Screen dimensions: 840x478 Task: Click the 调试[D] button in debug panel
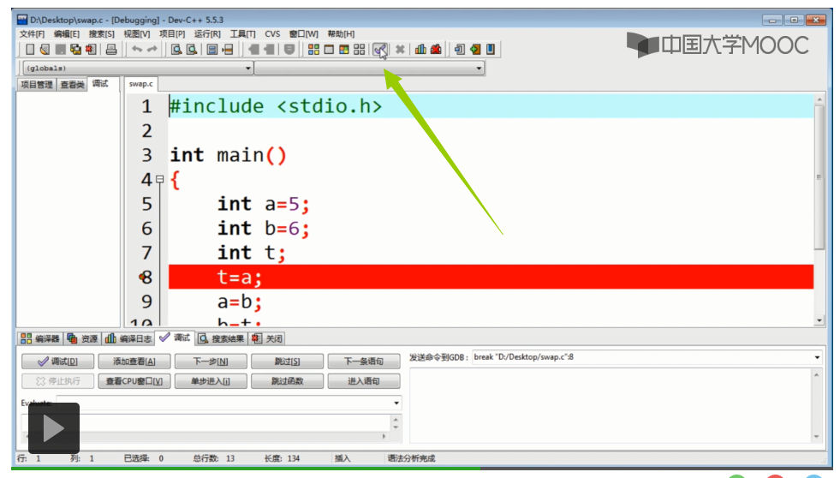(58, 361)
